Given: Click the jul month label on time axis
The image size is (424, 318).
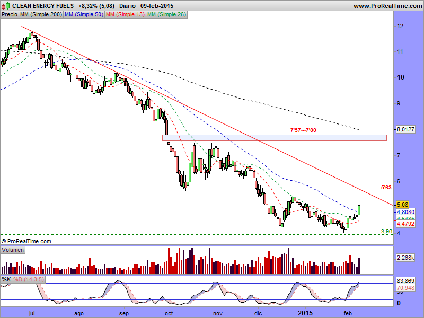Looking at the screenshot, I should click(x=32, y=313).
